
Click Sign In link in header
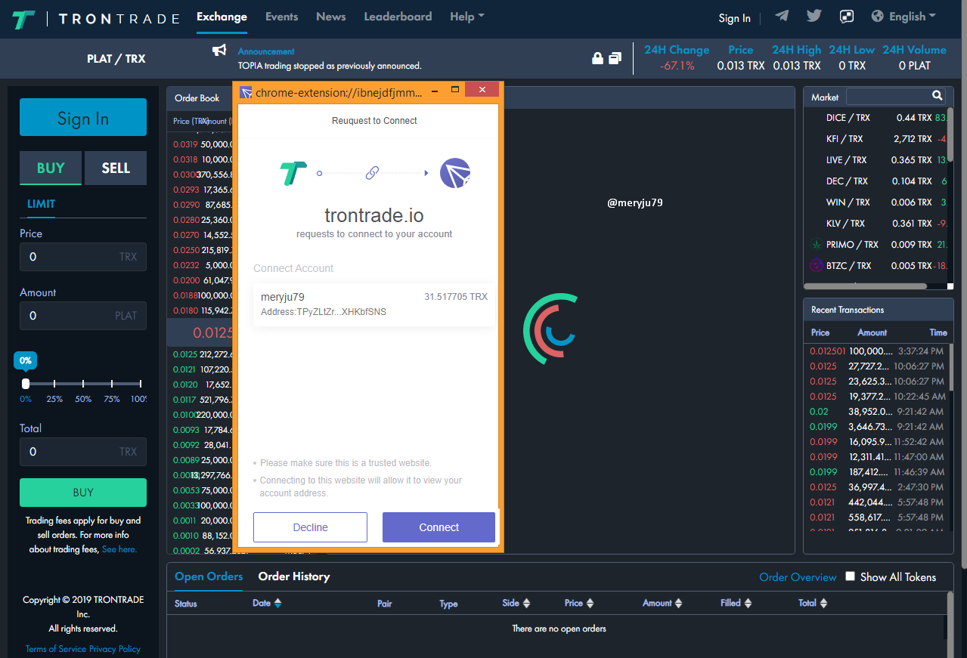[x=735, y=18]
